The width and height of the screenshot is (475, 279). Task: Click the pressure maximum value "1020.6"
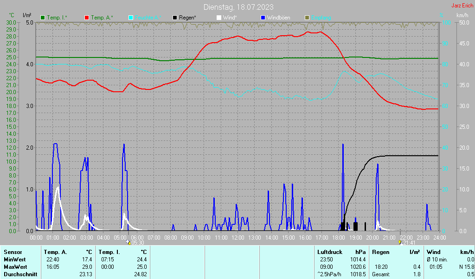358,267
